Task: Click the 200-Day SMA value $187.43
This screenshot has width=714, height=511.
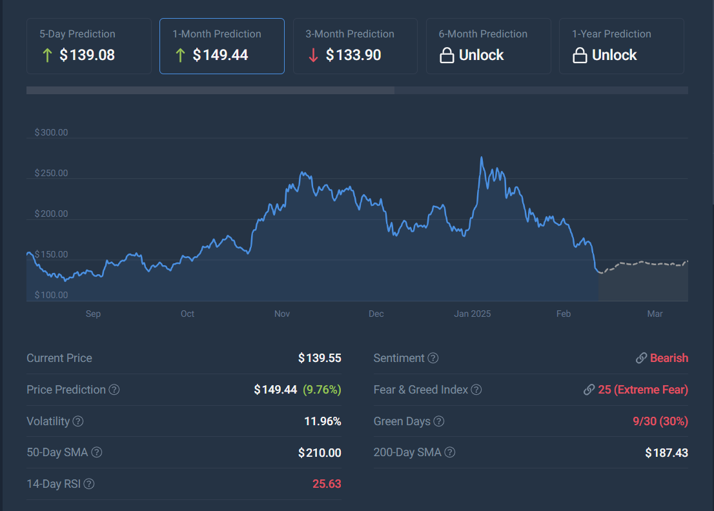Action: point(667,453)
